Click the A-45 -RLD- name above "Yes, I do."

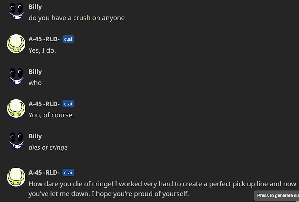coord(44,39)
